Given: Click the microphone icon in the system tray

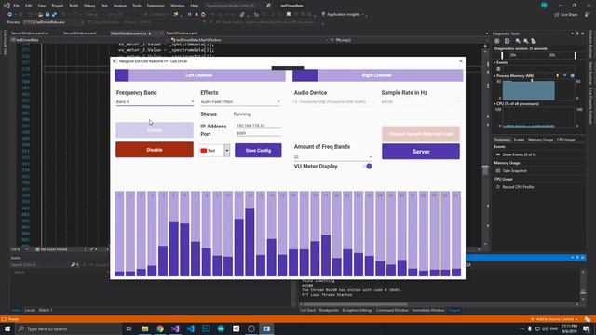Looking at the screenshot, I should (530, 328).
